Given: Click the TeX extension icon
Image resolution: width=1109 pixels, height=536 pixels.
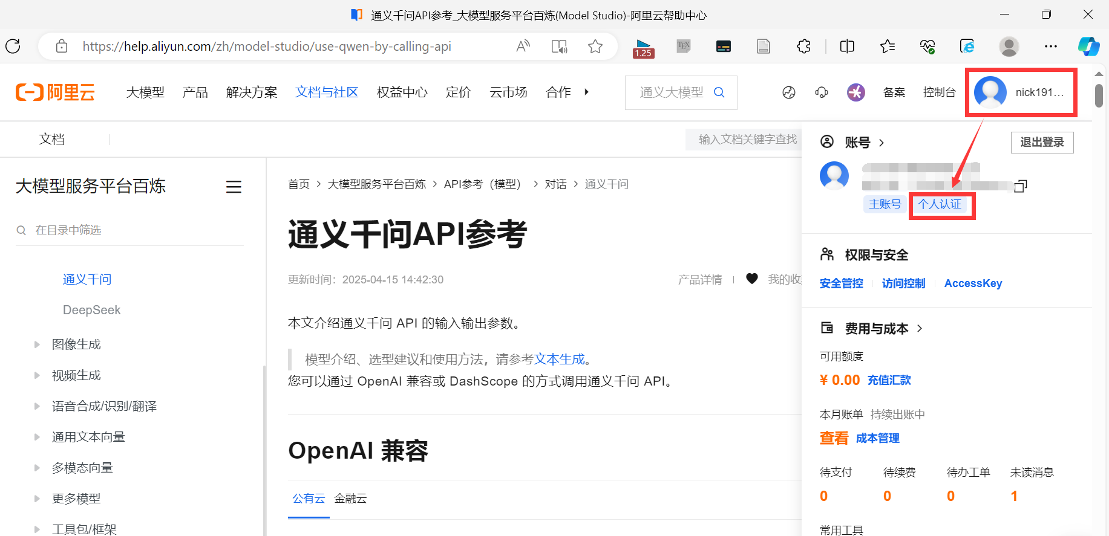Looking at the screenshot, I should [x=684, y=46].
